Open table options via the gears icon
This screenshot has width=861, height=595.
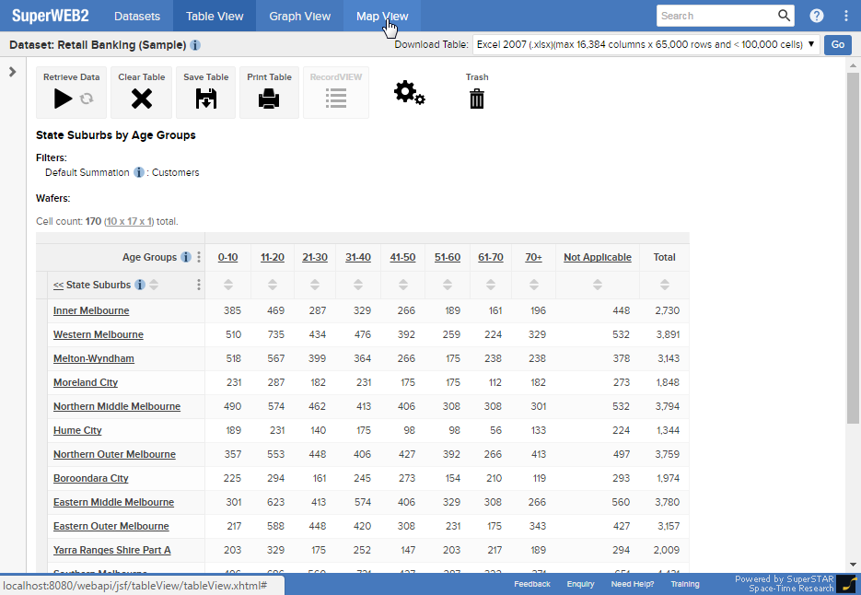click(409, 93)
